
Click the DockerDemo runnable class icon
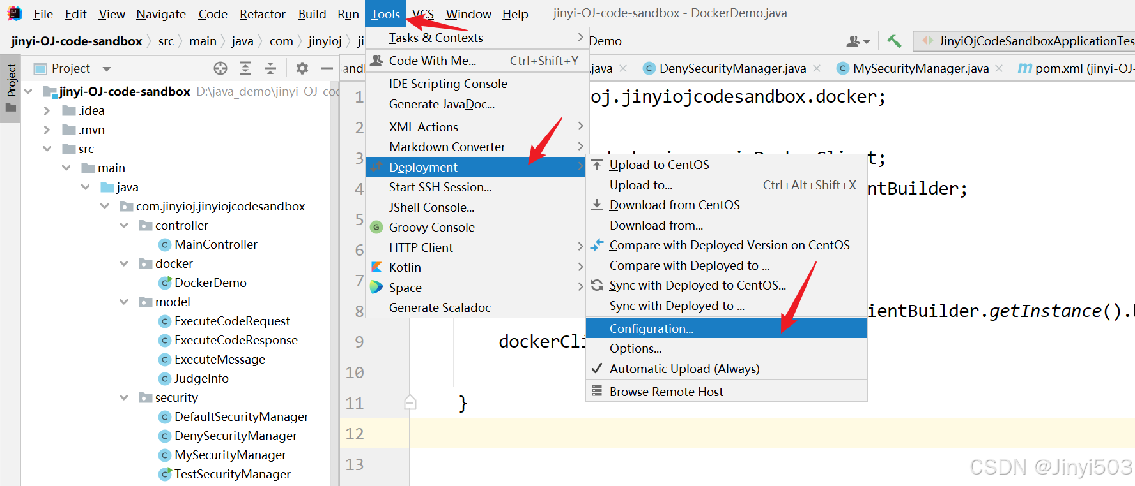(165, 283)
